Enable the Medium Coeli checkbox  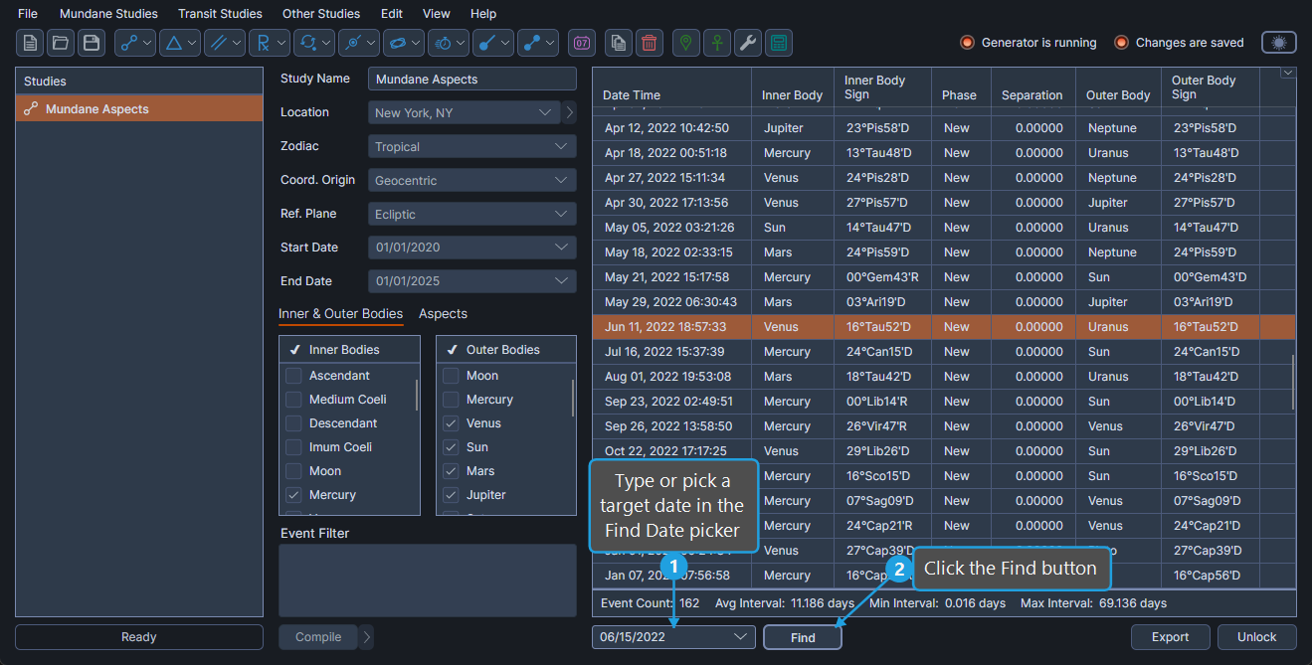[x=293, y=400]
